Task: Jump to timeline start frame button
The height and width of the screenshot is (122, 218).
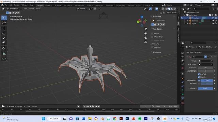Action: pos(84,106)
